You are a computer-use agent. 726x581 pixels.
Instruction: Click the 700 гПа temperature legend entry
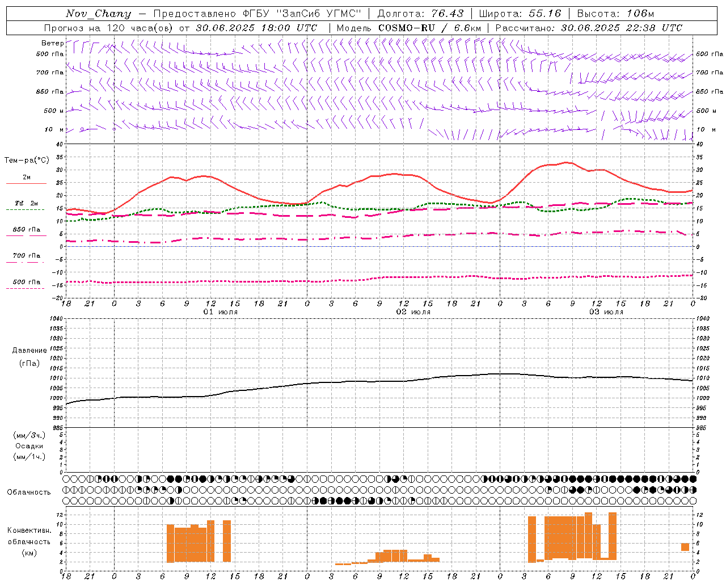[x=27, y=256]
